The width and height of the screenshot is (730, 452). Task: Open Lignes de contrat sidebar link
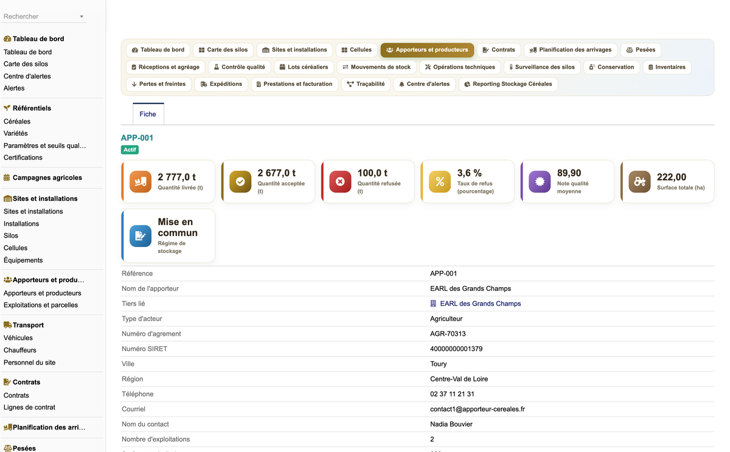(29, 408)
